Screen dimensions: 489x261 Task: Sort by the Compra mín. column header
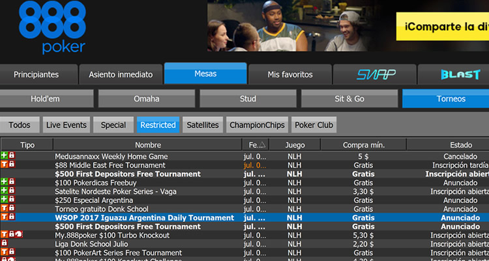(364, 145)
